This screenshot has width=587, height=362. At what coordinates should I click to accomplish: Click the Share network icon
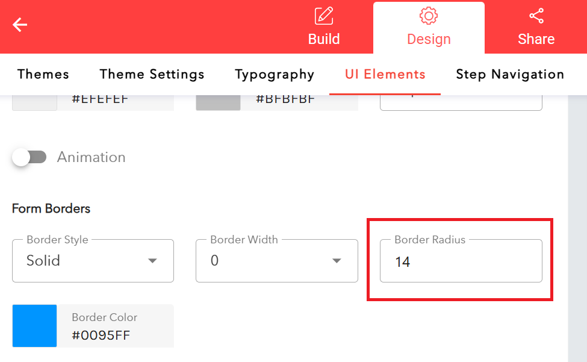pos(536,15)
